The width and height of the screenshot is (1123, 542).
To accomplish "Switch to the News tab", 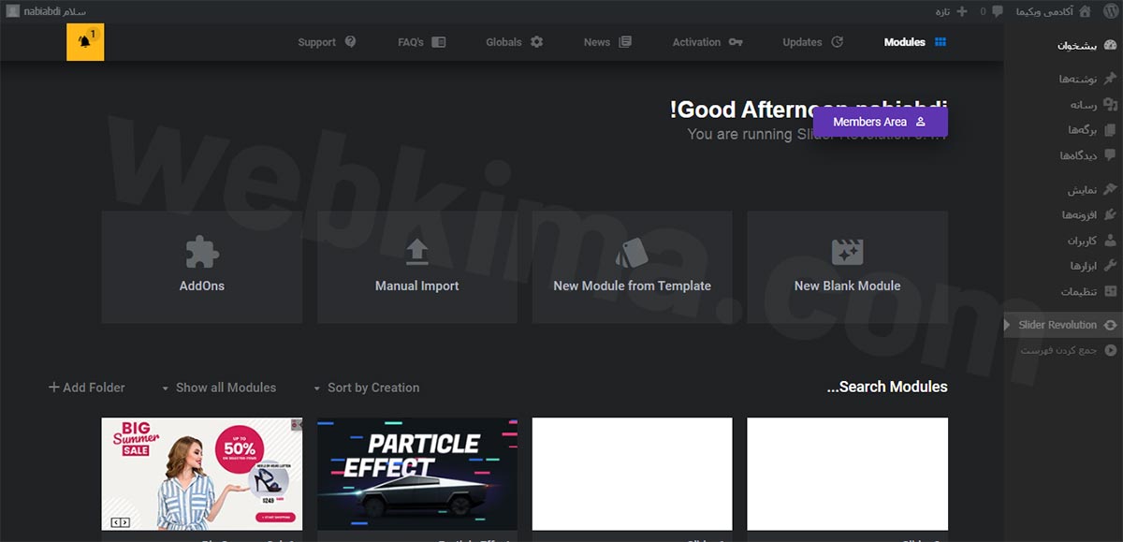I will [607, 42].
